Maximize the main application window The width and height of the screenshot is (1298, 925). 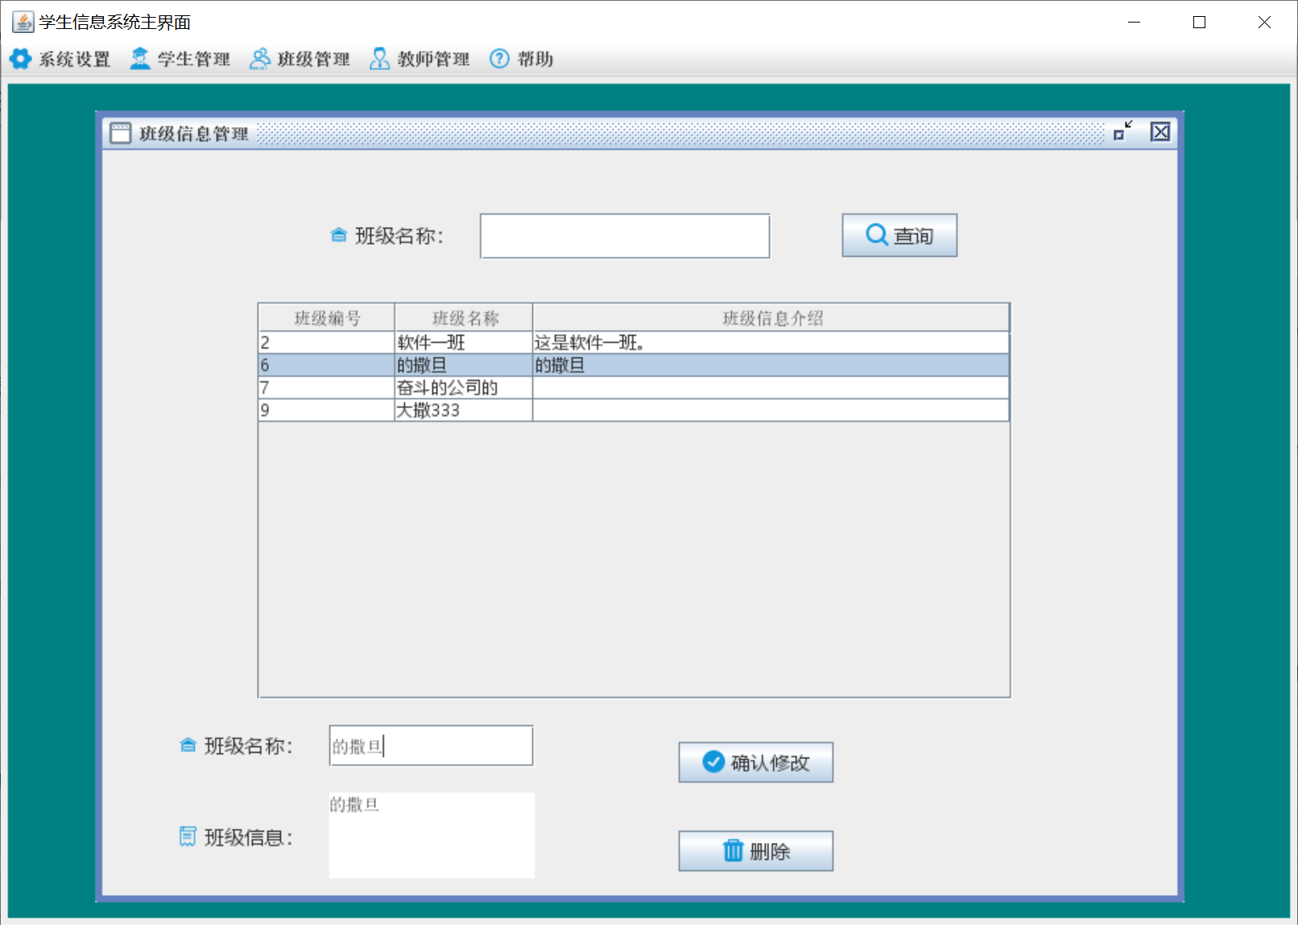pos(1199,23)
